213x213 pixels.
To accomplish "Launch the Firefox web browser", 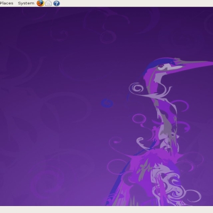I will [x=40, y=3].
